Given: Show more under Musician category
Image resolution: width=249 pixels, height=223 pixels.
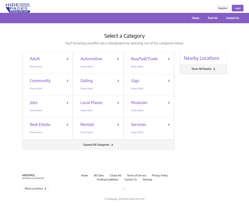Looking at the screenshot, I should 137,110.
